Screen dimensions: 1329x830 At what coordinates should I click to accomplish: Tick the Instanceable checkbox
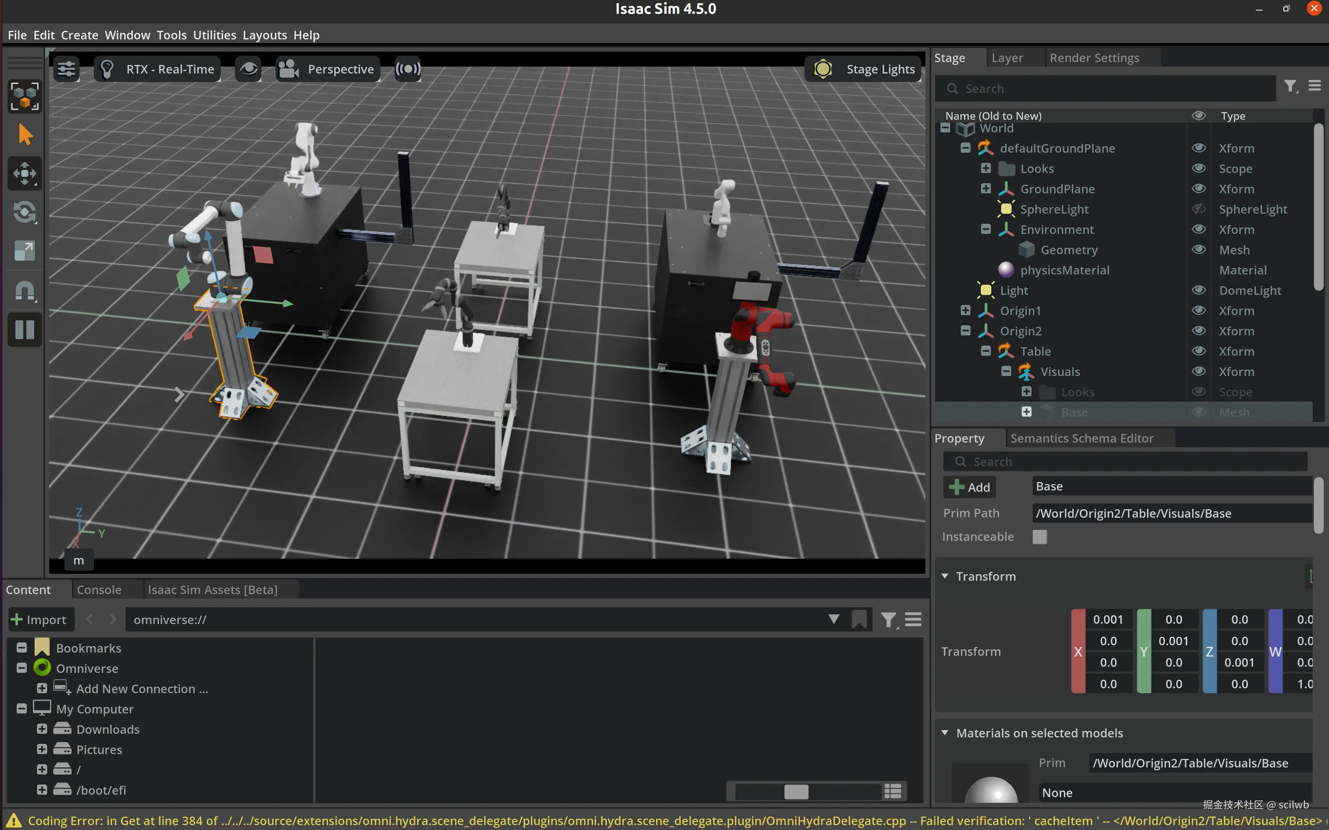[1040, 537]
